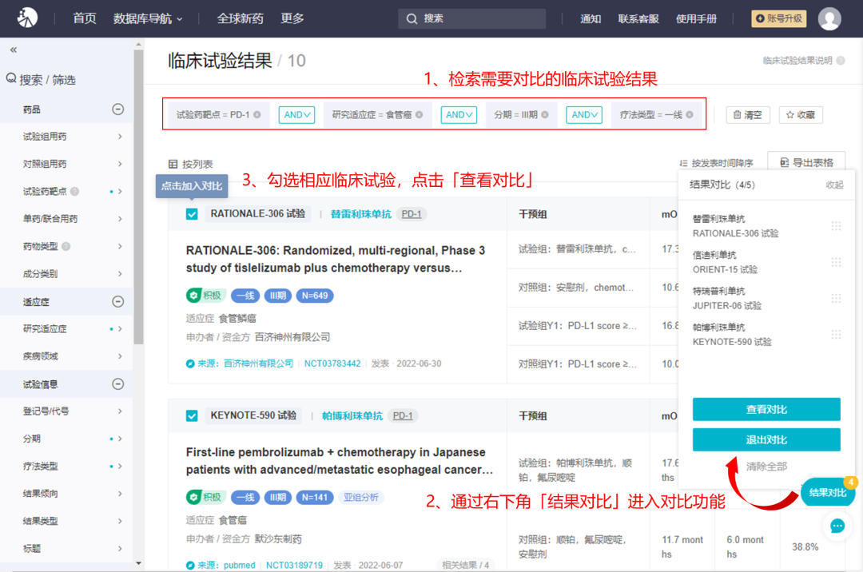
Task: Click the help icon next to 试验药靶点
Action: click(75, 192)
